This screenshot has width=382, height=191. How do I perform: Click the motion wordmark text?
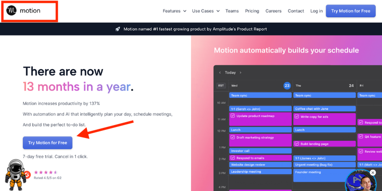tap(30, 11)
